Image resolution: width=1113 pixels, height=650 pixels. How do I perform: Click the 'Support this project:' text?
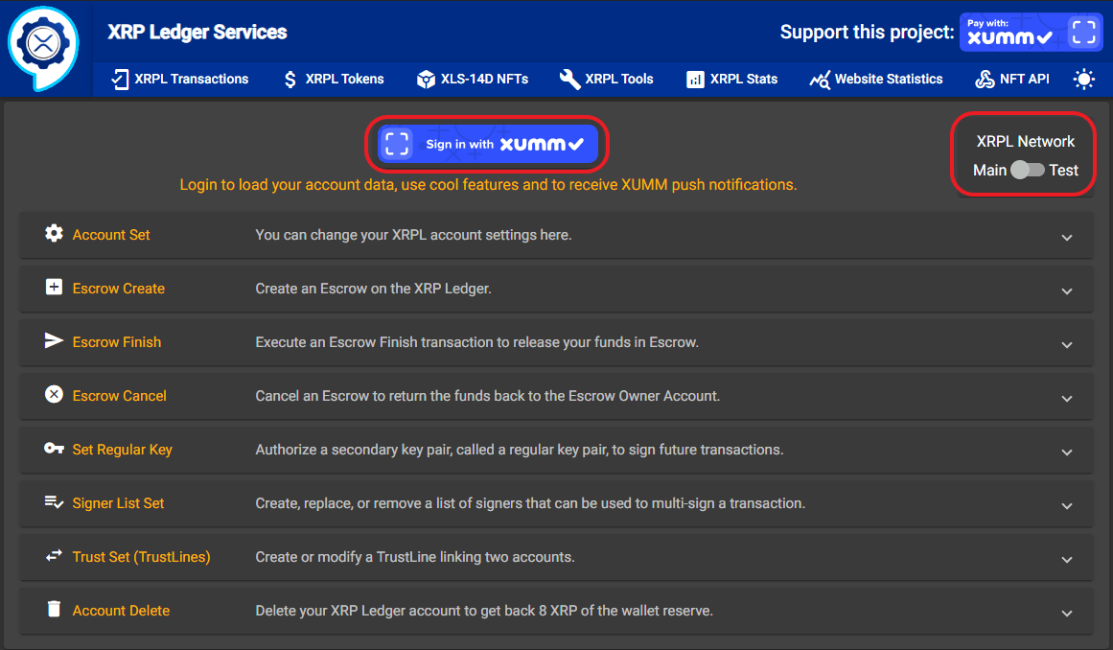click(867, 32)
